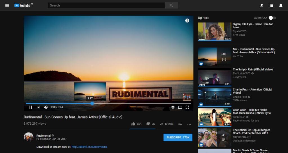Open The Script Rain video thumbnail
Image resolution: width=288 pixels, height=153 pixels.
(215, 77)
